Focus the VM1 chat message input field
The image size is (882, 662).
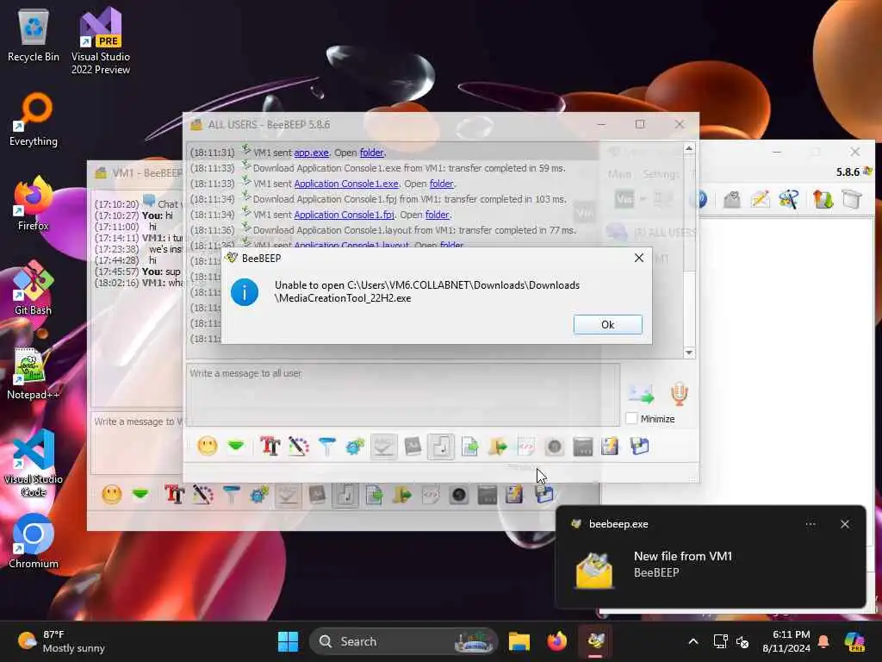tap(137, 442)
